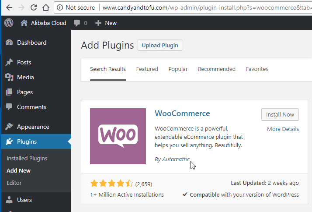Open Alibaba Cloud site name link

pyautogui.click(x=49, y=23)
